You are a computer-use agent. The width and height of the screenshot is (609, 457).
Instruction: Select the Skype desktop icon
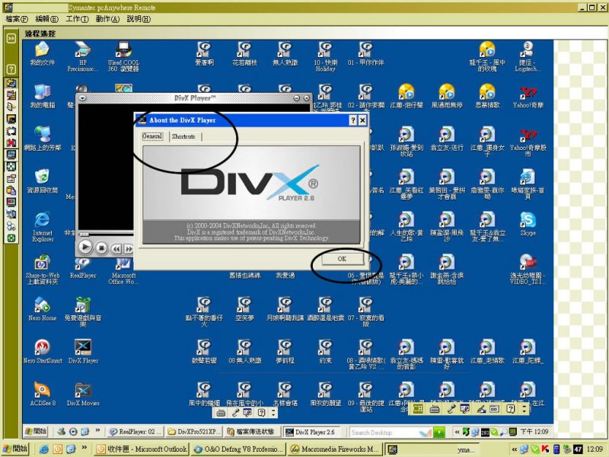pos(528,224)
